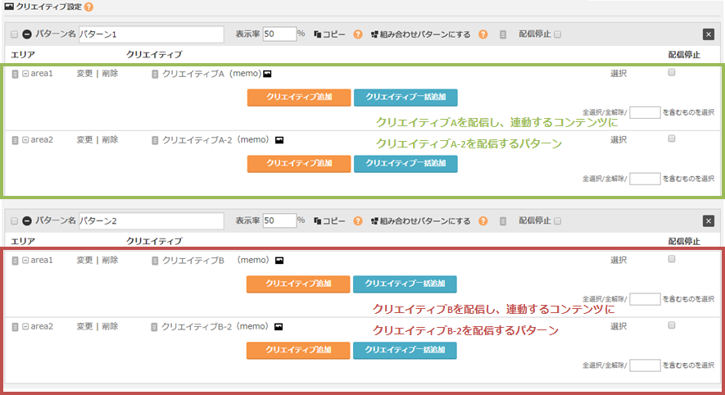
Task: Click 選択 in the クリエイティブA row
Action: coord(619,74)
